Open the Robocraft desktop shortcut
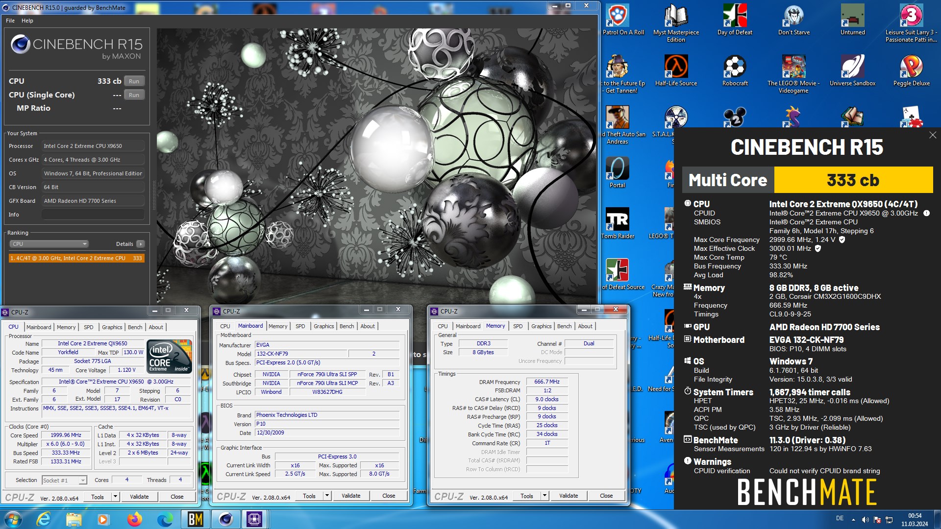The image size is (941, 529). click(735, 71)
